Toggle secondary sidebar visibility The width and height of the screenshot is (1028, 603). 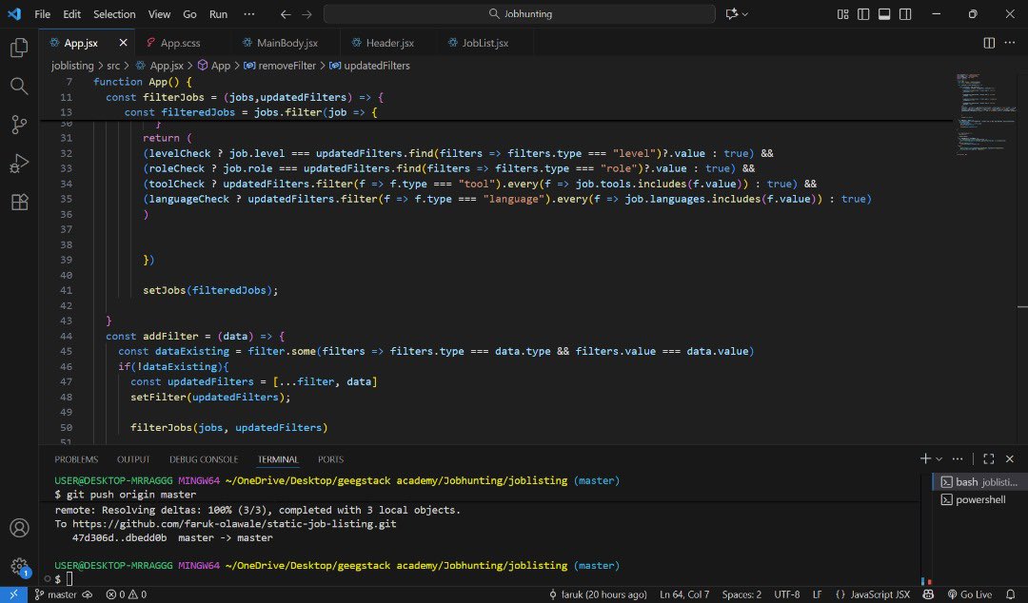[x=905, y=13]
